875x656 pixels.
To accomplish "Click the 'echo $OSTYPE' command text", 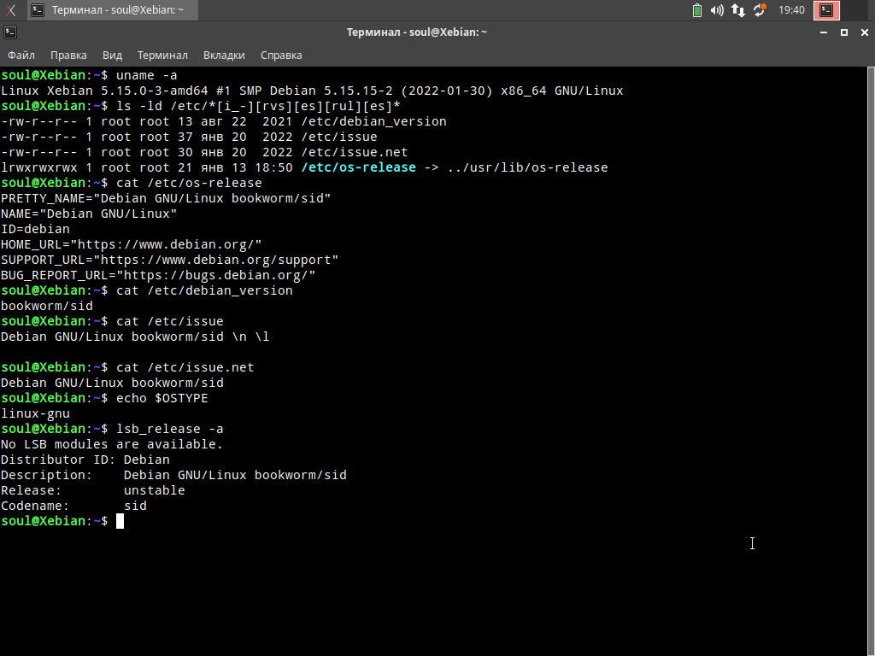I will (x=161, y=398).
